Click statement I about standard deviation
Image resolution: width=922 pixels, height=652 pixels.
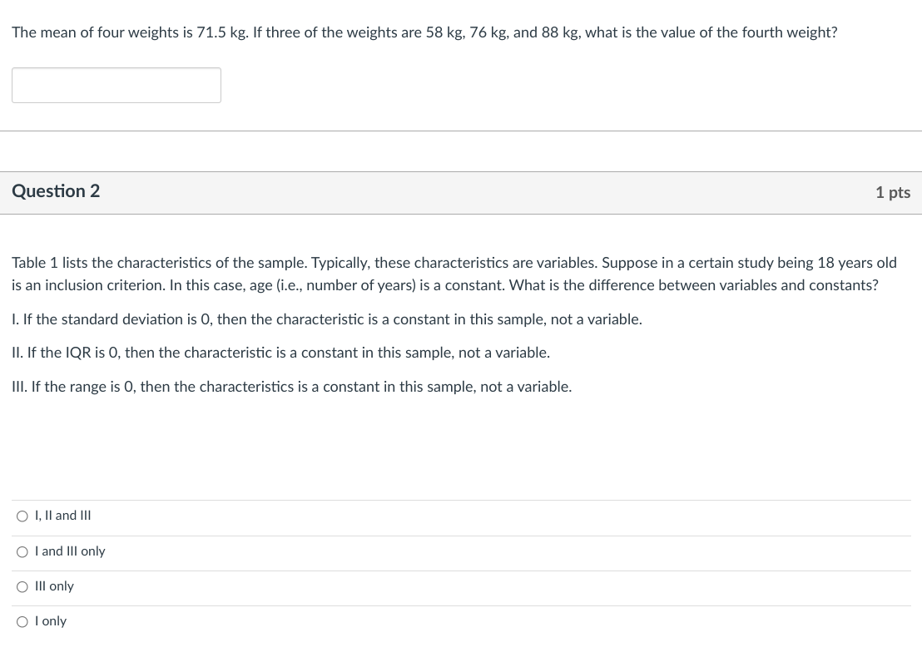click(x=326, y=319)
